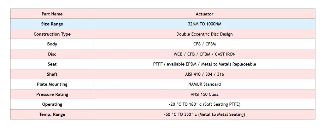The height and width of the screenshot is (128, 323).
Task: Click the 'Shaft' row label
Action: [x=52, y=74]
